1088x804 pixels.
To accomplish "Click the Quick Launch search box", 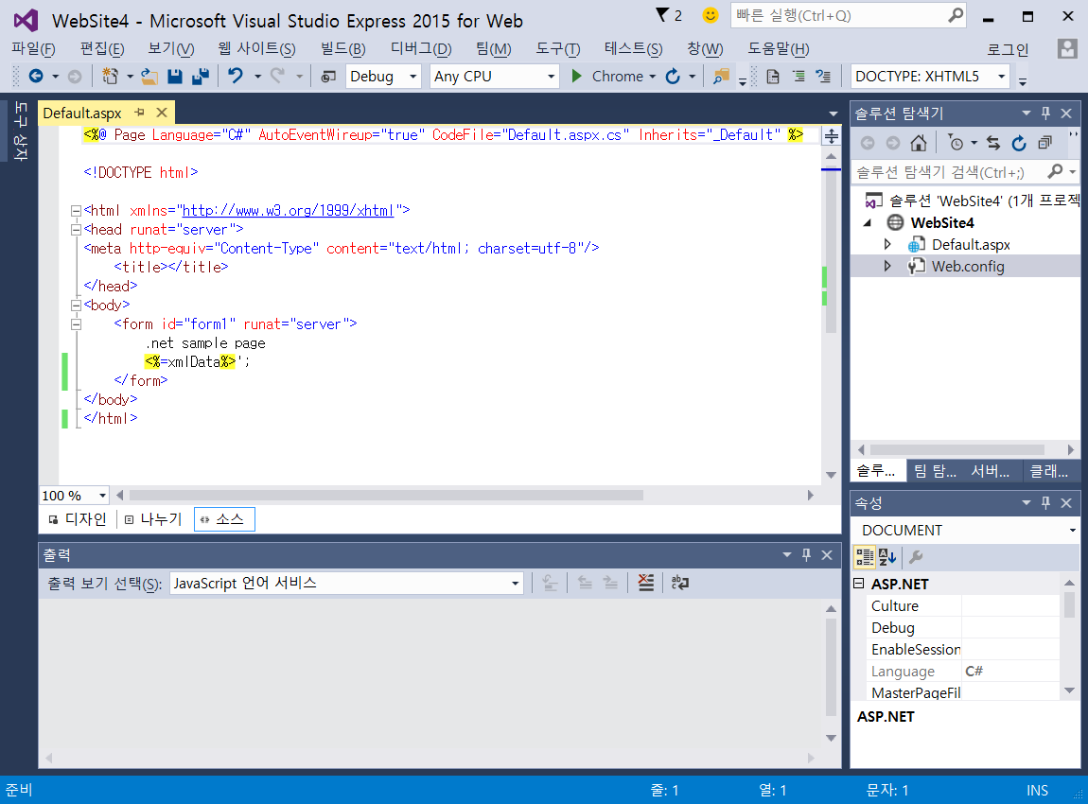I will click(837, 16).
